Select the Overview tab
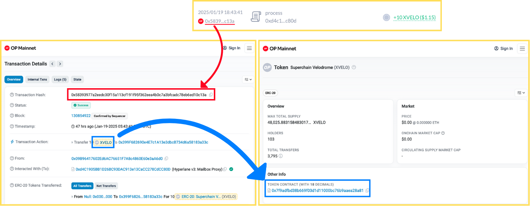 (14, 79)
